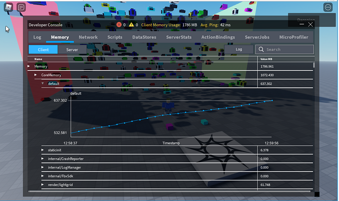Click the 61.748 lightgrid value
The height and width of the screenshot is (201, 339).
(x=265, y=185)
